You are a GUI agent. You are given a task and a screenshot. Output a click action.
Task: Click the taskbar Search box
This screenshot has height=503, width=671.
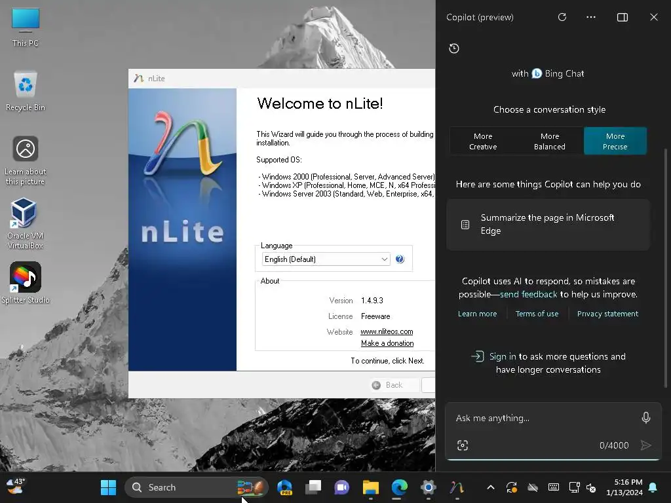click(x=197, y=487)
